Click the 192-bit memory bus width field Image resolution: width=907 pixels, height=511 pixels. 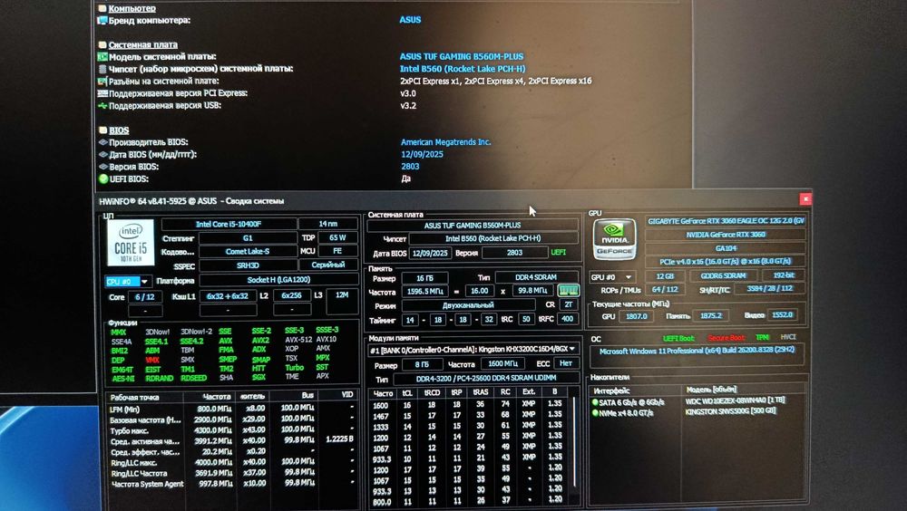pos(782,275)
